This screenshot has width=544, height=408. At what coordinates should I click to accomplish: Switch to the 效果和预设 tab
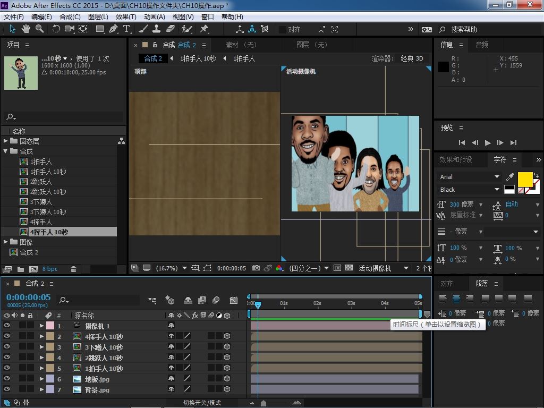tap(455, 159)
